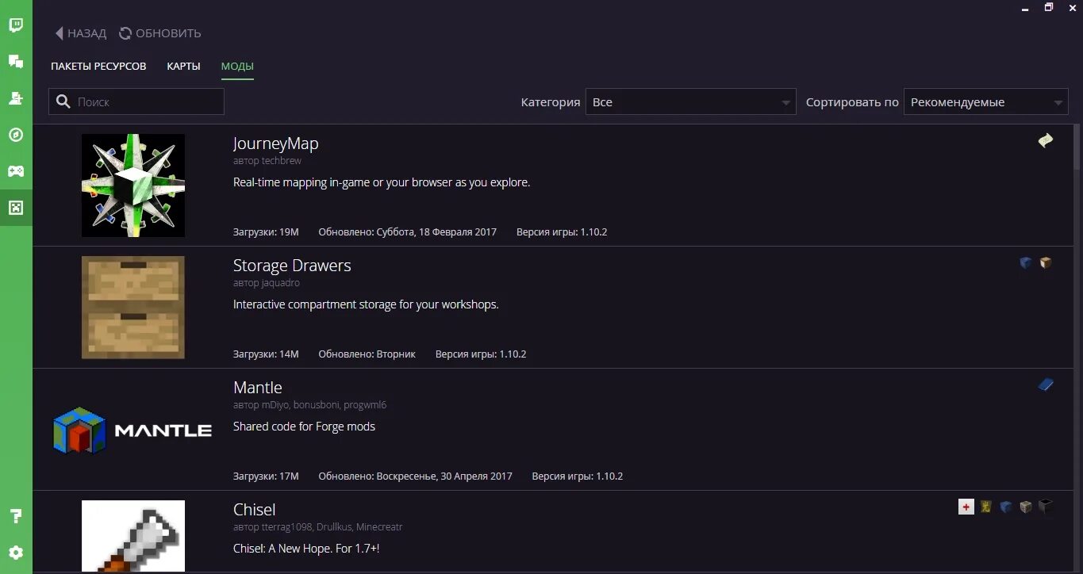
Task: Open the settings gear icon
Action: click(16, 553)
